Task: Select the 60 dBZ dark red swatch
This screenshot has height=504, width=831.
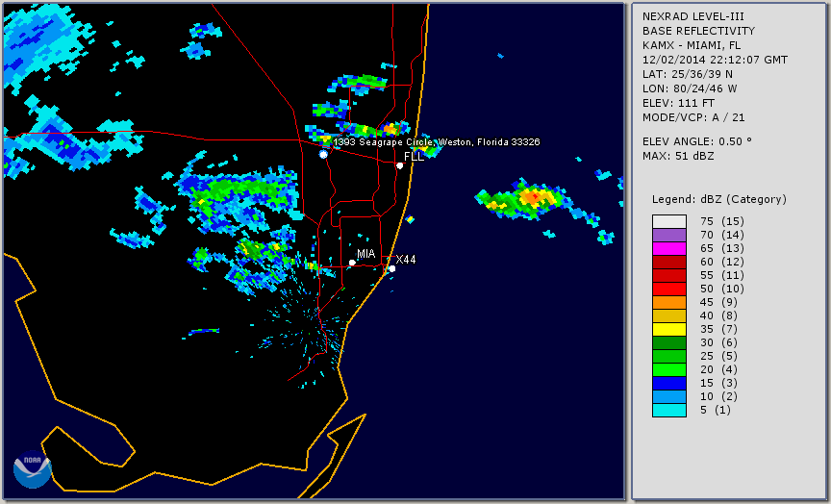Action: (669, 262)
